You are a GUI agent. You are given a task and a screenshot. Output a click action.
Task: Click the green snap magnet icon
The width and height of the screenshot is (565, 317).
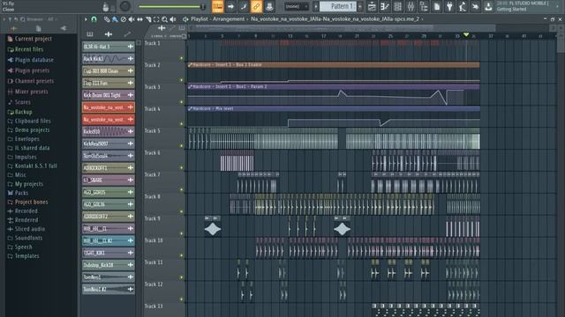coord(94,19)
